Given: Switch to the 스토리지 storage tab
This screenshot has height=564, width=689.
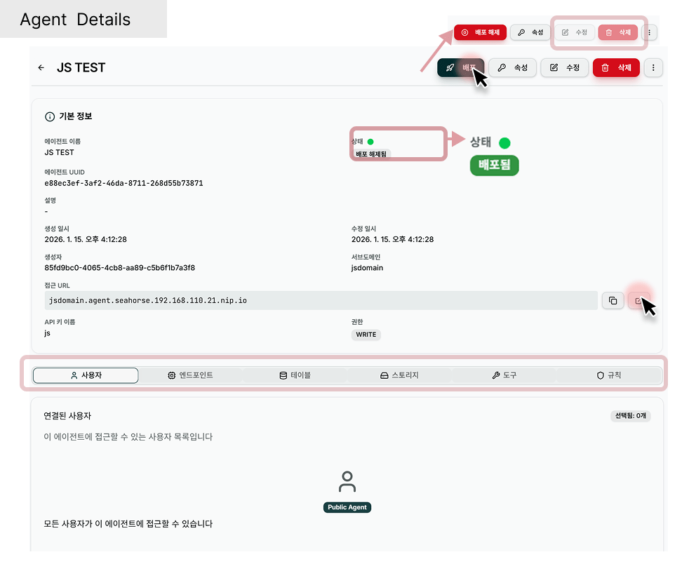Looking at the screenshot, I should pos(399,375).
